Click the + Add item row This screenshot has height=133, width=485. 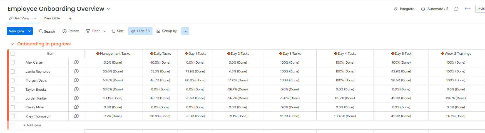32,125
